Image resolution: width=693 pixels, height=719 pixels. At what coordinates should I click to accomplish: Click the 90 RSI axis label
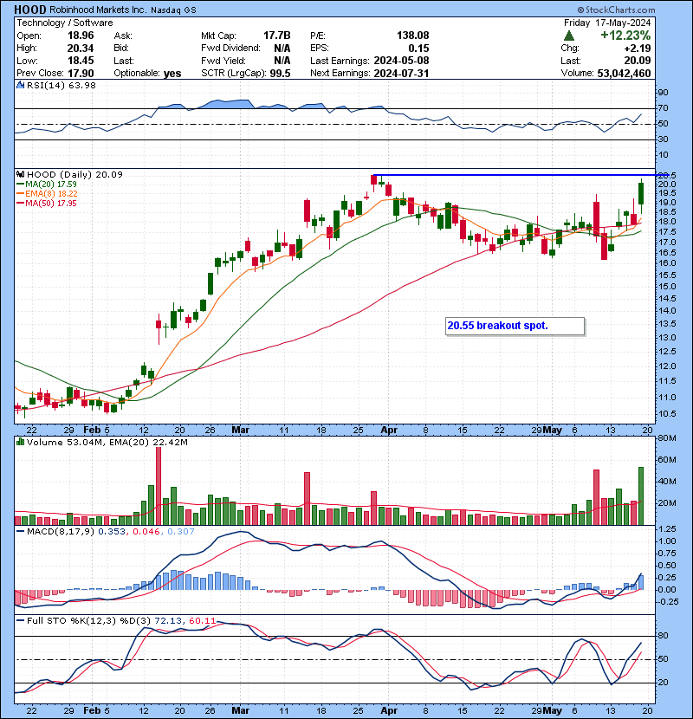[664, 93]
